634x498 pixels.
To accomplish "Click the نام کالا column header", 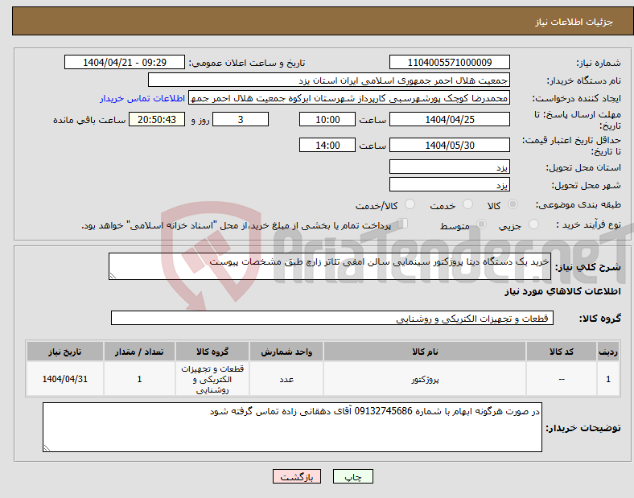I will [x=425, y=352].
